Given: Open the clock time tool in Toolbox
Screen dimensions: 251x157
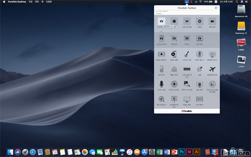Looking at the screenshot, I should (x=174, y=21).
